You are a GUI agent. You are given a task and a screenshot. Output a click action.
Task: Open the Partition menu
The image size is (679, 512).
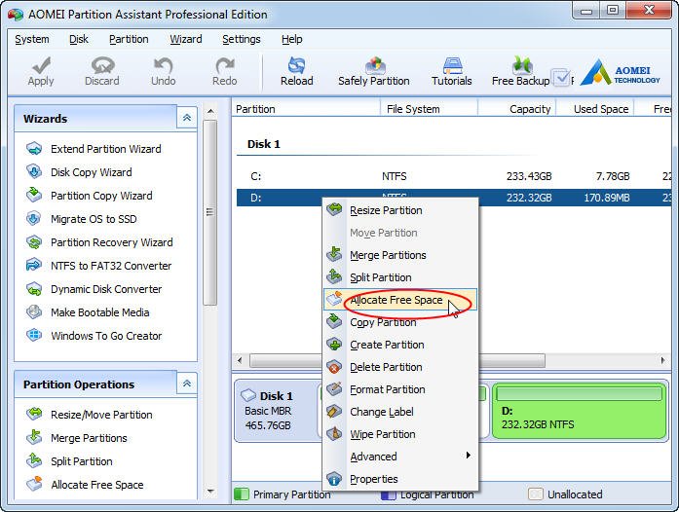(129, 39)
